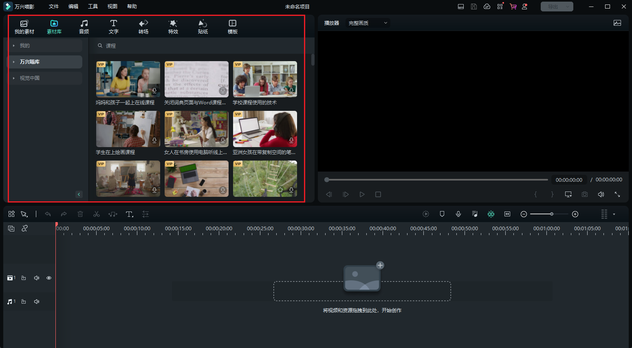Expand the 我的 category in sidebar
This screenshot has height=348, width=632.
(x=14, y=46)
